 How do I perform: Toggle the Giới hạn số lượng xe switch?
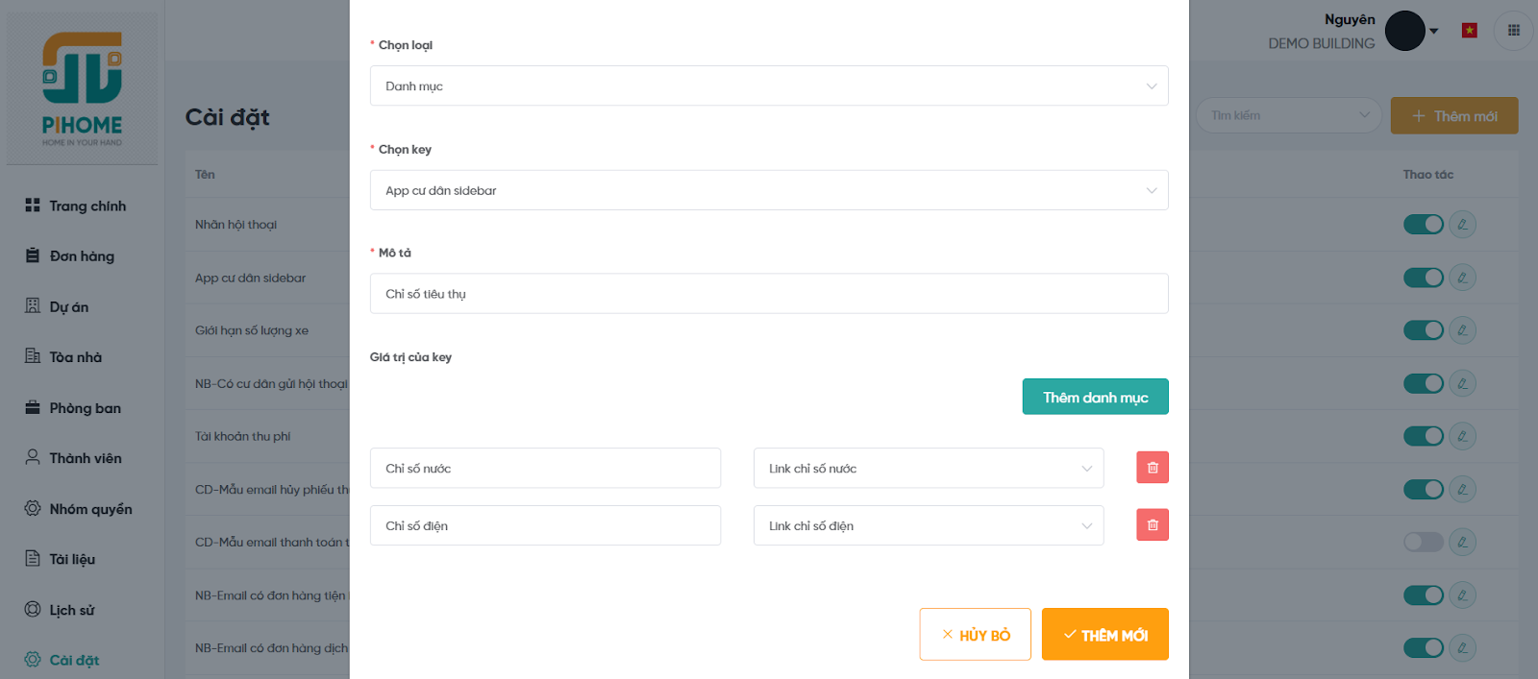point(1423,330)
